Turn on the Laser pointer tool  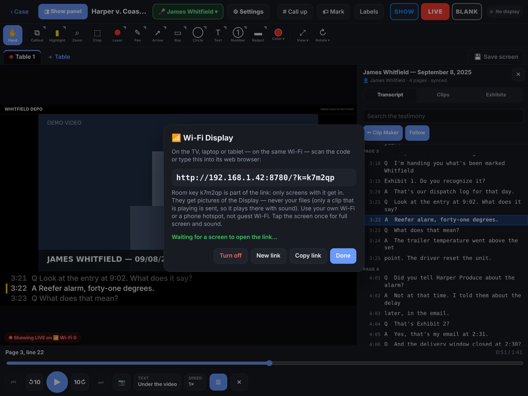coord(117,35)
